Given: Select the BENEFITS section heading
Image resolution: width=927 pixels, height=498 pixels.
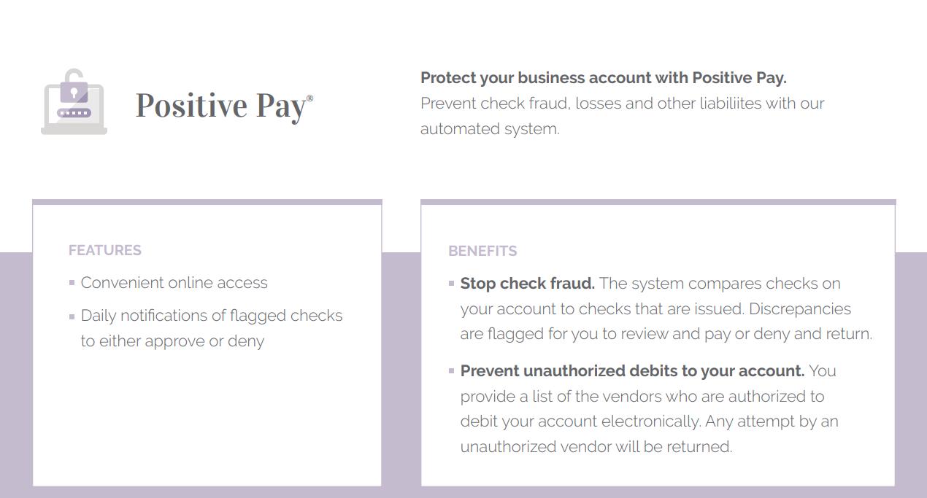Looking at the screenshot, I should click(x=482, y=251).
